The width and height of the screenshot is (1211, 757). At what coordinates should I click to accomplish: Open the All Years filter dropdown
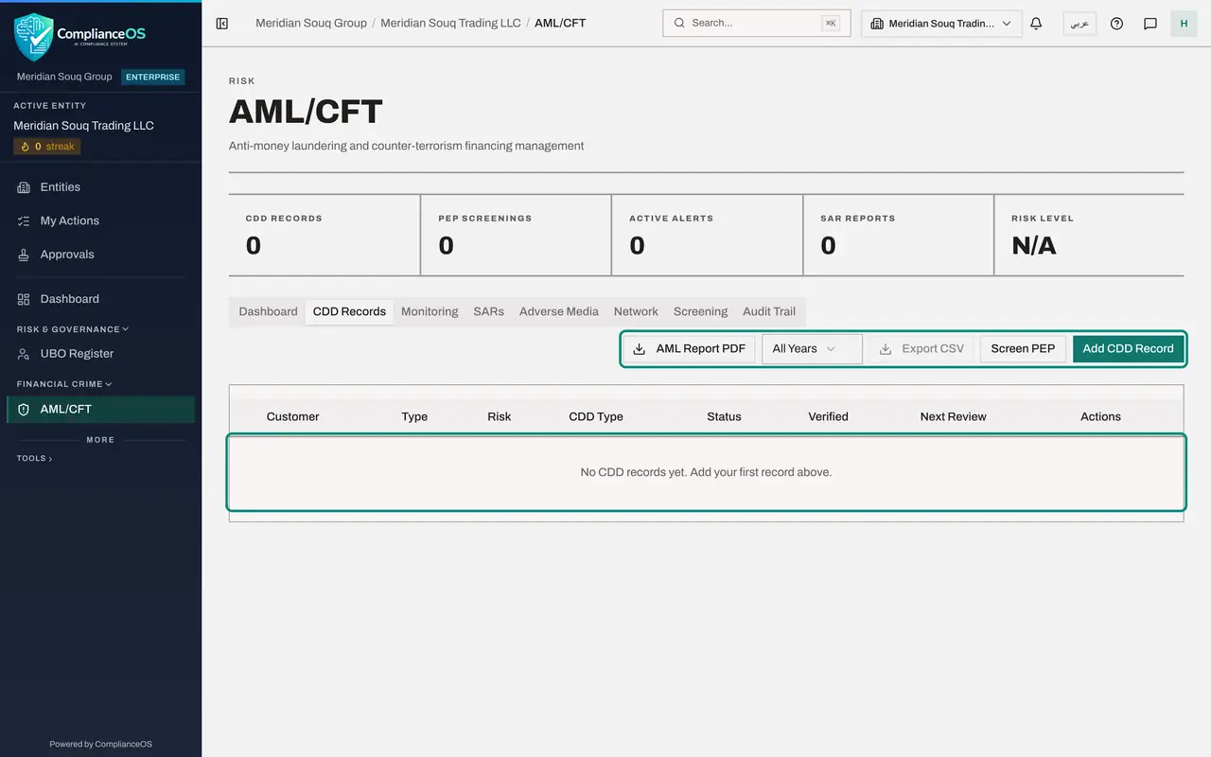tap(812, 348)
